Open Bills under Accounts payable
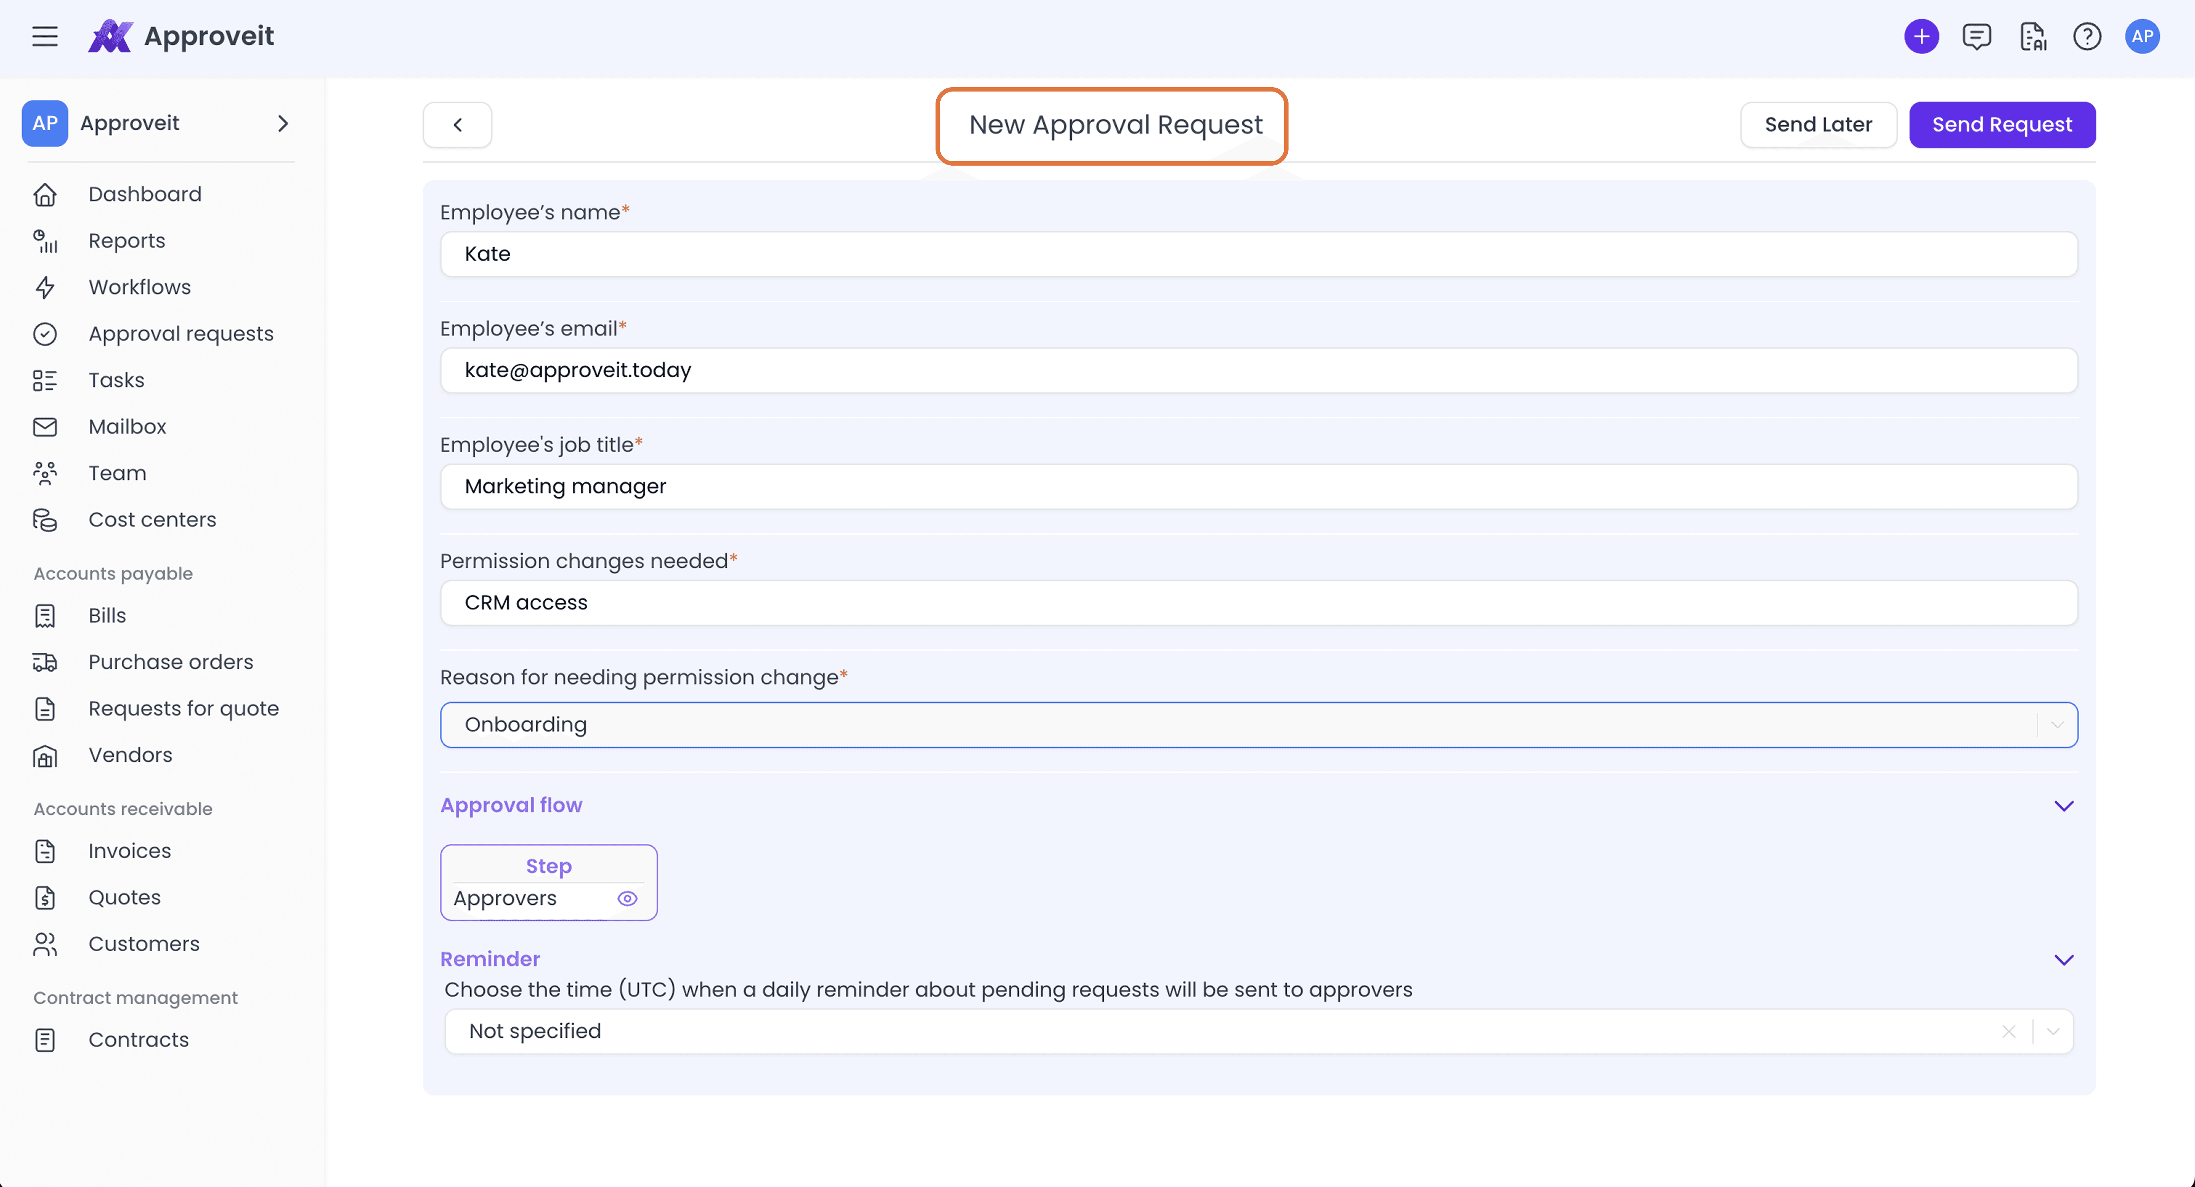The image size is (2195, 1187). click(107, 616)
